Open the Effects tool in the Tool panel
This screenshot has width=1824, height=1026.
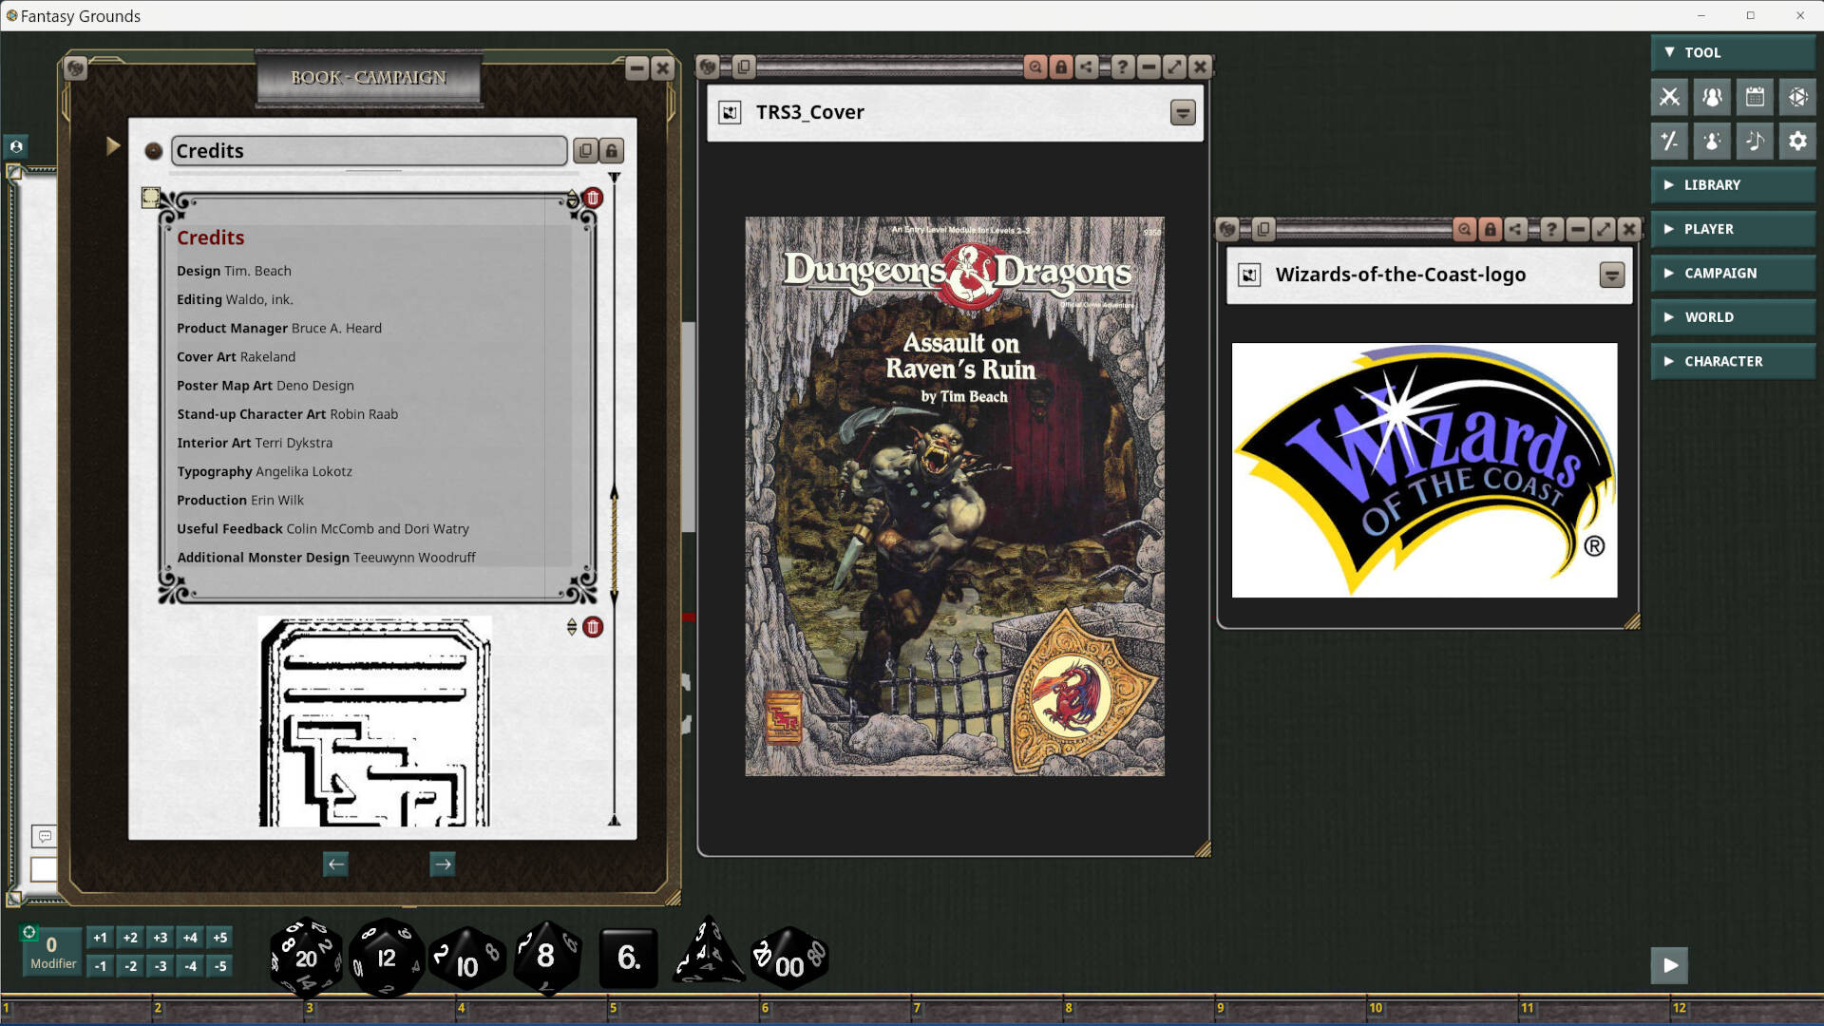point(1712,141)
